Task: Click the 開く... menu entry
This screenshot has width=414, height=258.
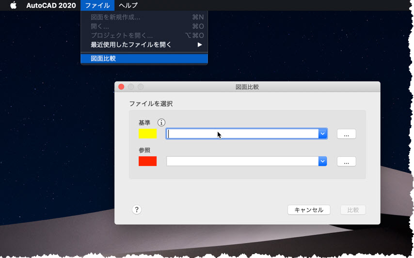Action: coord(144,26)
